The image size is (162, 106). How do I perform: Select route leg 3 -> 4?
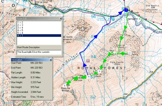39,28
